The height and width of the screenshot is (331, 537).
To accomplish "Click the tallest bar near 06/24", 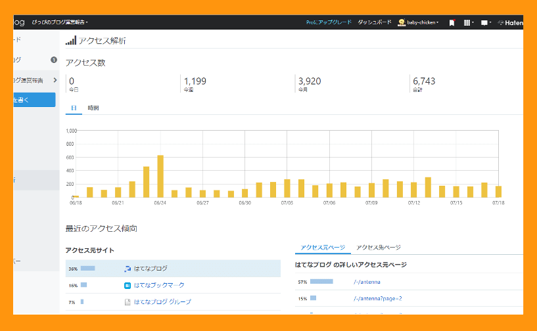I will [x=160, y=176].
